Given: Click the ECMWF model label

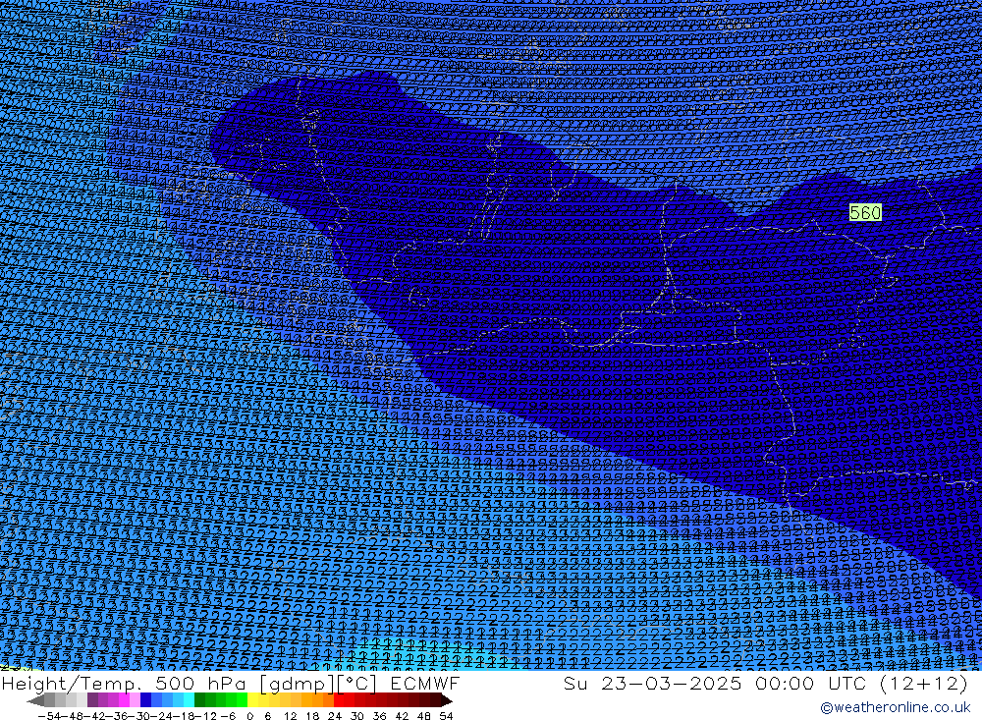Looking at the screenshot, I should point(424,683).
